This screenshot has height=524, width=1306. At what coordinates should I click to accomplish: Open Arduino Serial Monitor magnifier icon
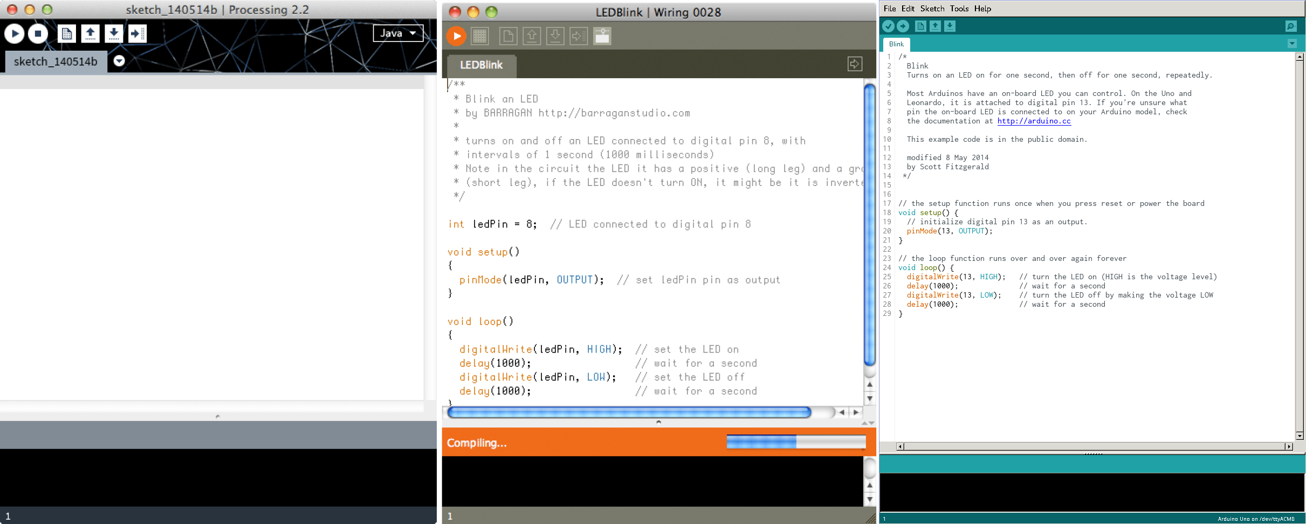[1290, 26]
